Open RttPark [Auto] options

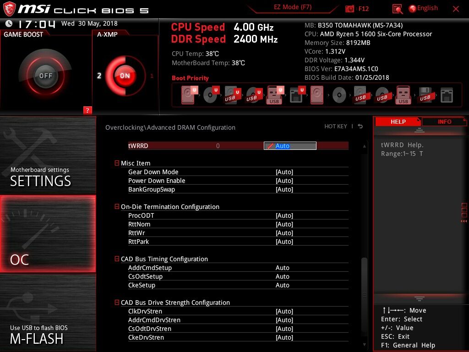(x=284, y=242)
